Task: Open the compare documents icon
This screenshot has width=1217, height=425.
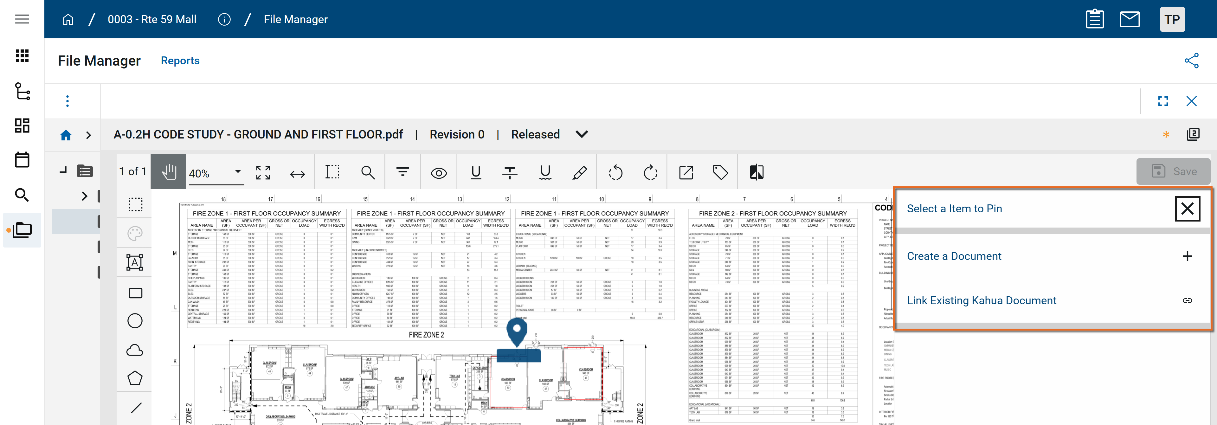Action: 757,173
